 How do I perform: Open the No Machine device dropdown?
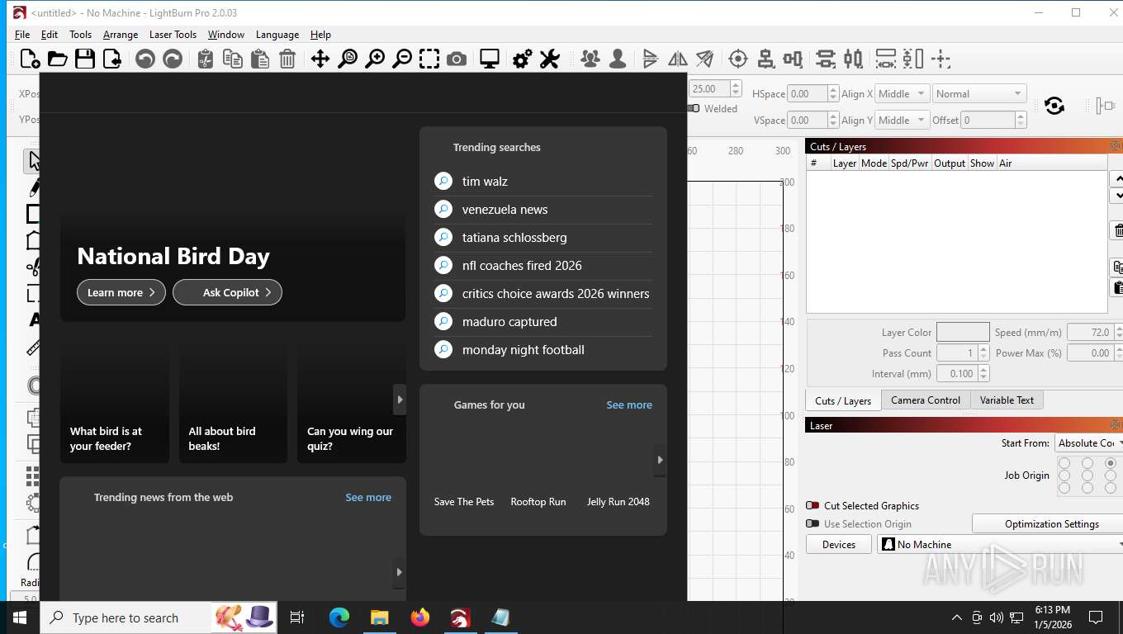click(1000, 544)
